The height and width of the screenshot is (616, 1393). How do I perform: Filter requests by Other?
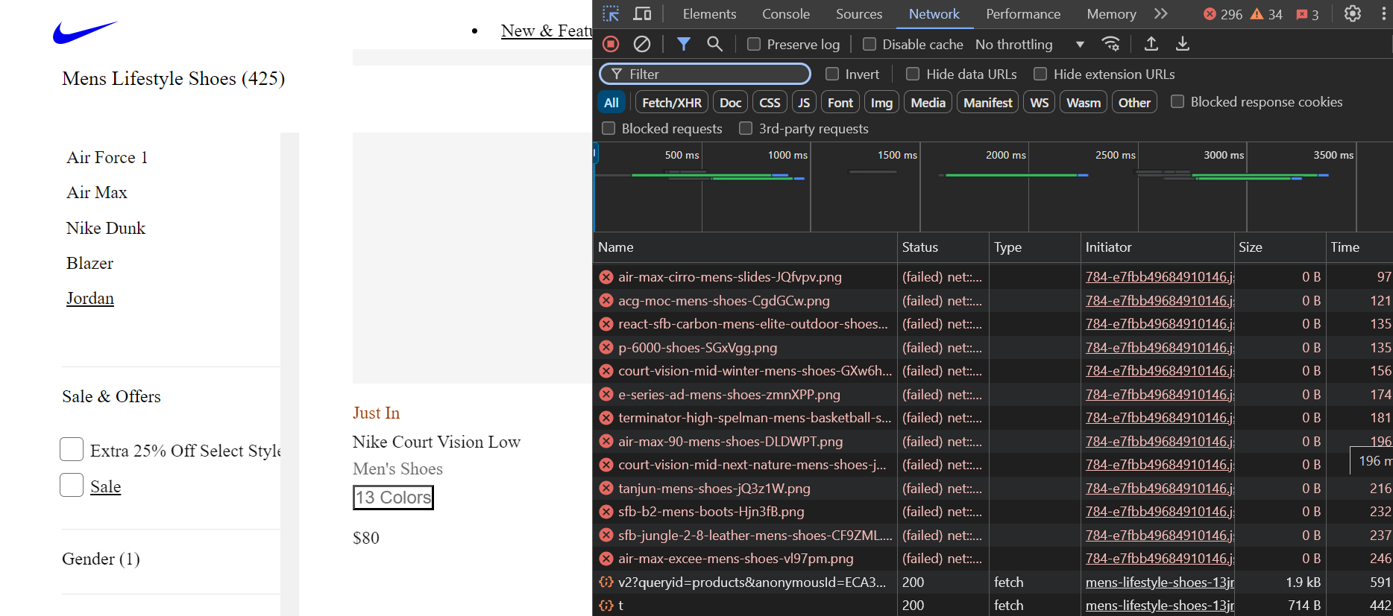pos(1134,102)
